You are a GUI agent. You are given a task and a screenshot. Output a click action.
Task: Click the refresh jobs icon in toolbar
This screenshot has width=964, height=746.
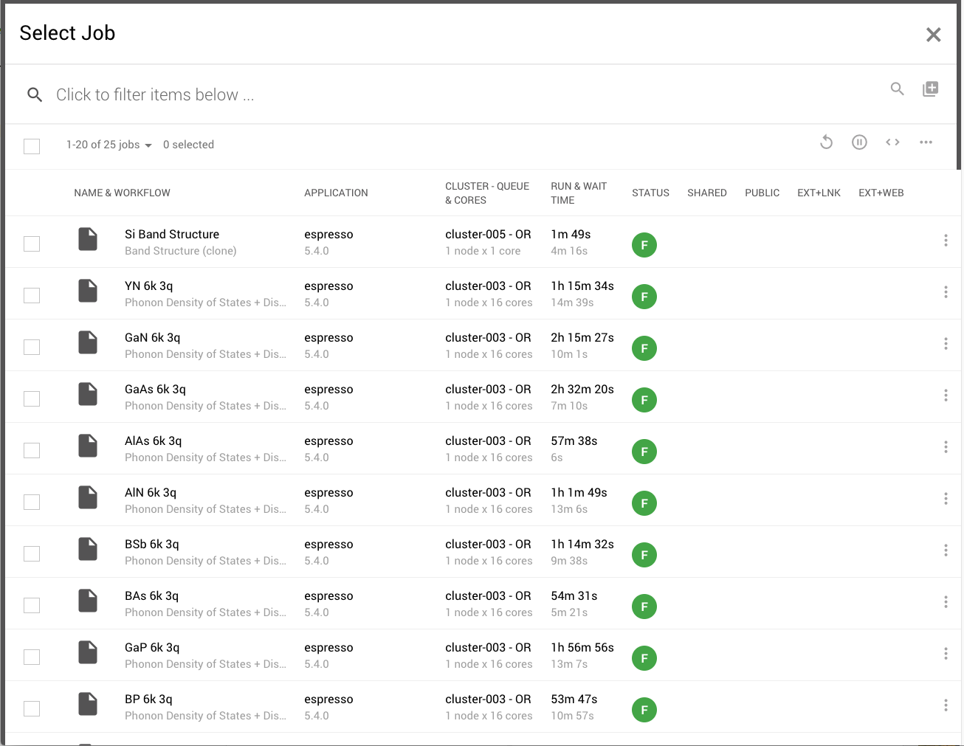click(x=826, y=142)
